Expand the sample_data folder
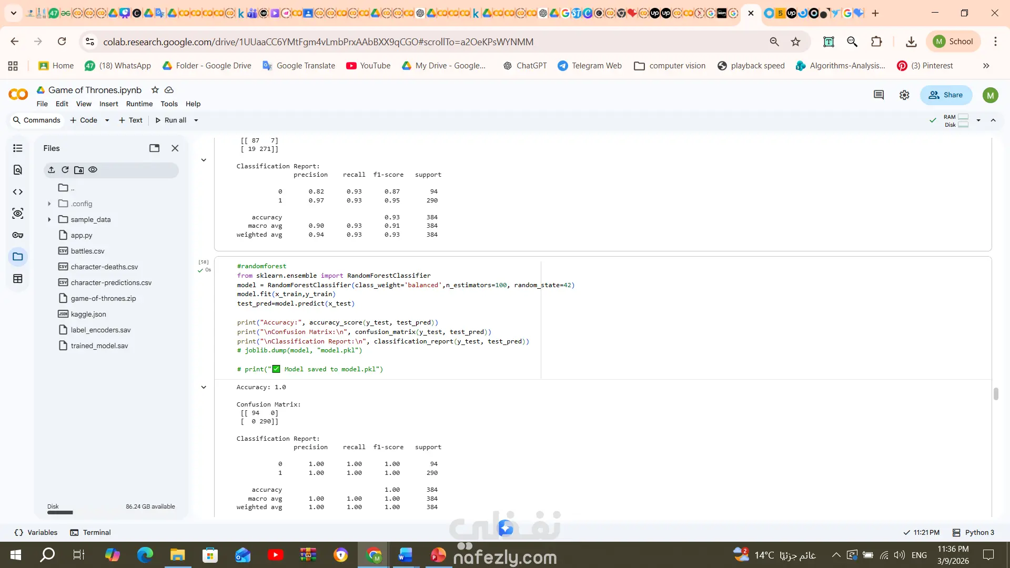The height and width of the screenshot is (568, 1010). point(49,219)
